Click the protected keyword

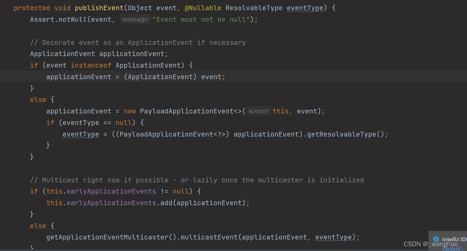32,8
